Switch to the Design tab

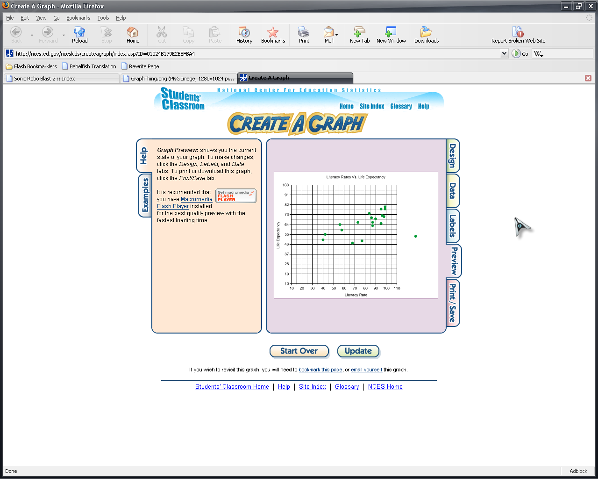click(x=453, y=156)
